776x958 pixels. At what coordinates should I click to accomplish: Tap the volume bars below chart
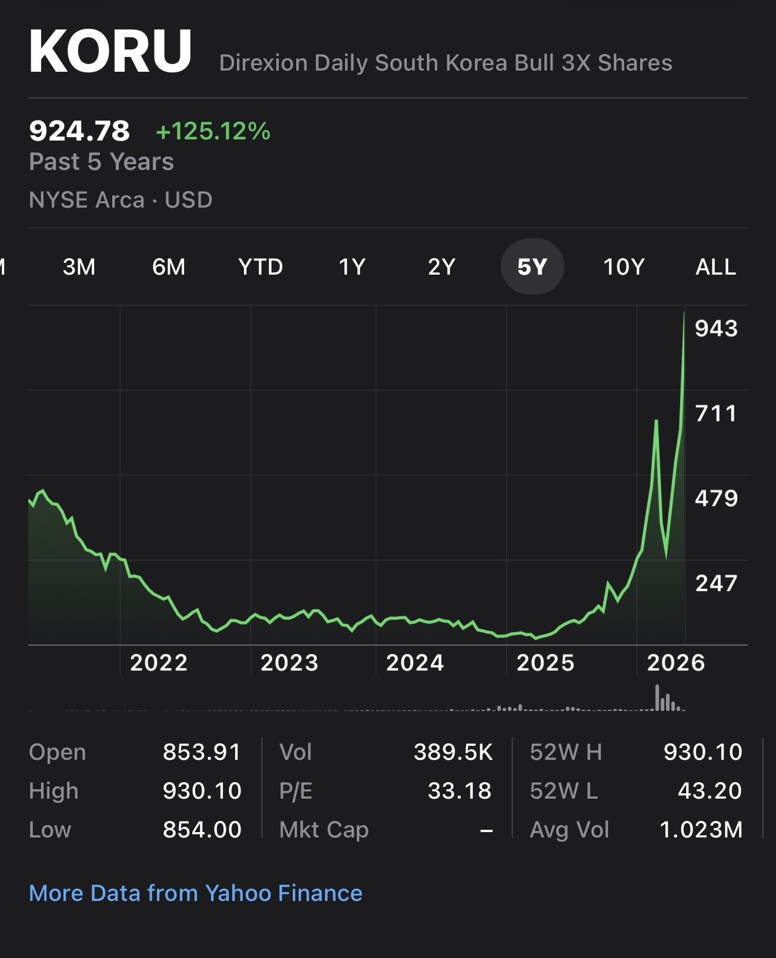point(667,699)
